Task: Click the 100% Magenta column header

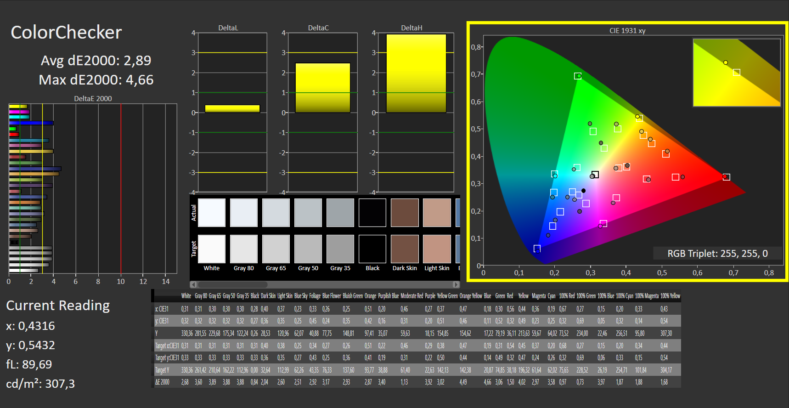Action: pyautogui.click(x=647, y=296)
